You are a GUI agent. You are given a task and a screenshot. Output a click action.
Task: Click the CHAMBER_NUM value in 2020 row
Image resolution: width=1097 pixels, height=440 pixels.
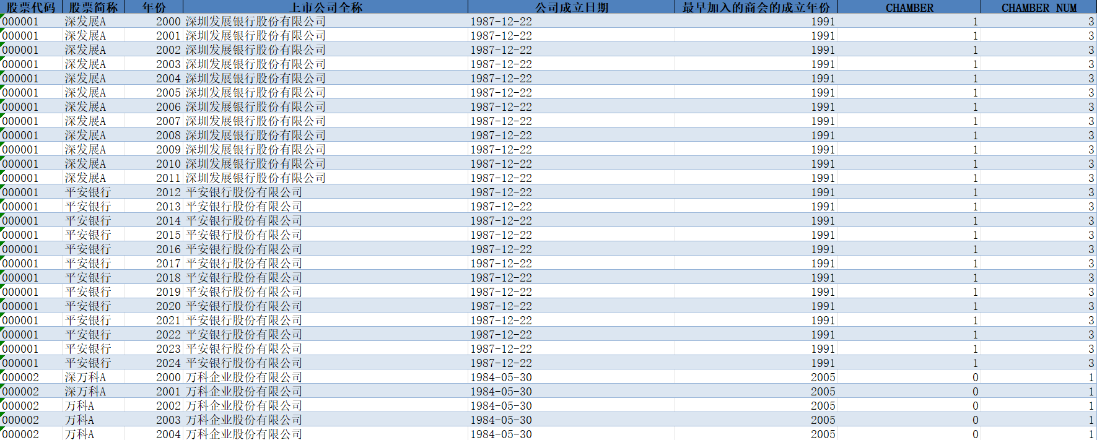[x=1091, y=306]
